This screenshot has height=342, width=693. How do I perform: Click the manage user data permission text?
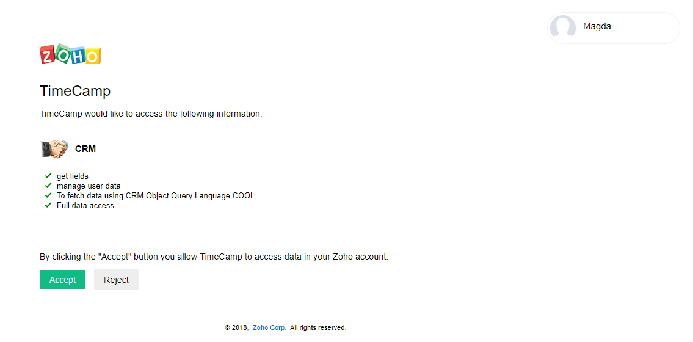[89, 186]
